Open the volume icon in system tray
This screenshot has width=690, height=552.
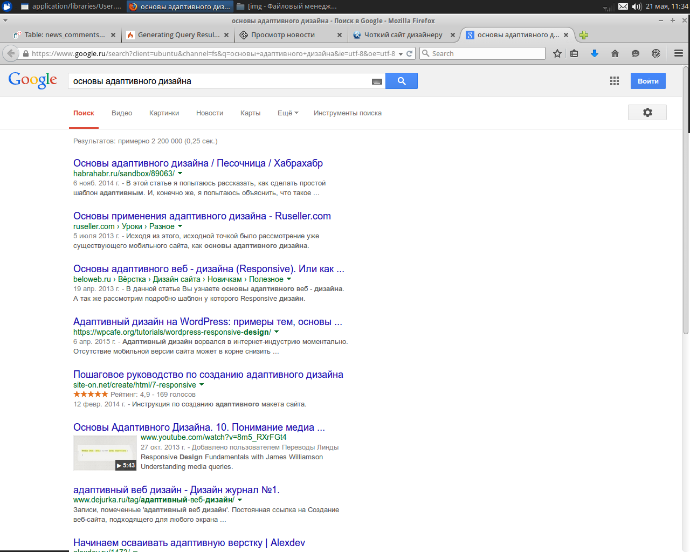click(637, 6)
